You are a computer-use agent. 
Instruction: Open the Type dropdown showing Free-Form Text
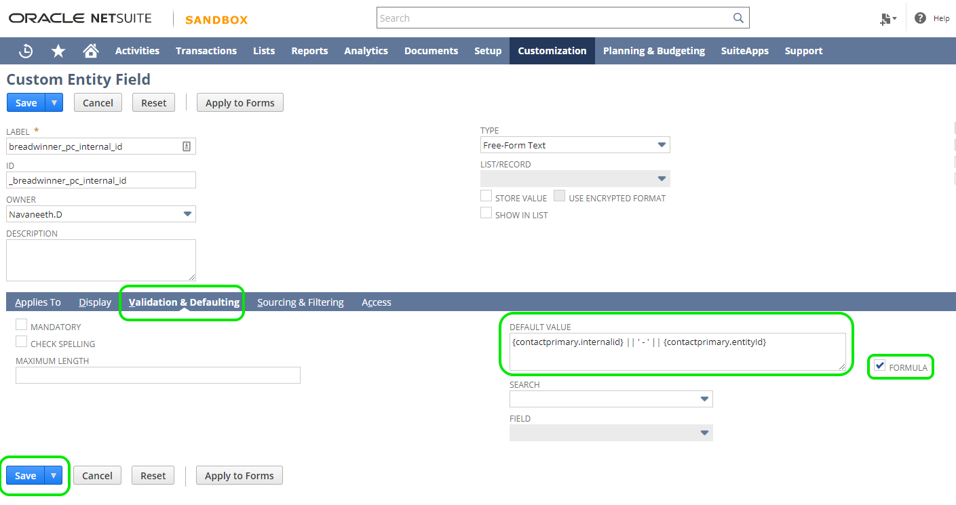575,145
